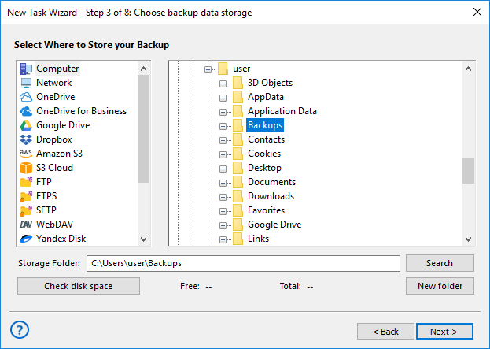
Task: Select the OneDrive cloud icon
Action: [26, 97]
